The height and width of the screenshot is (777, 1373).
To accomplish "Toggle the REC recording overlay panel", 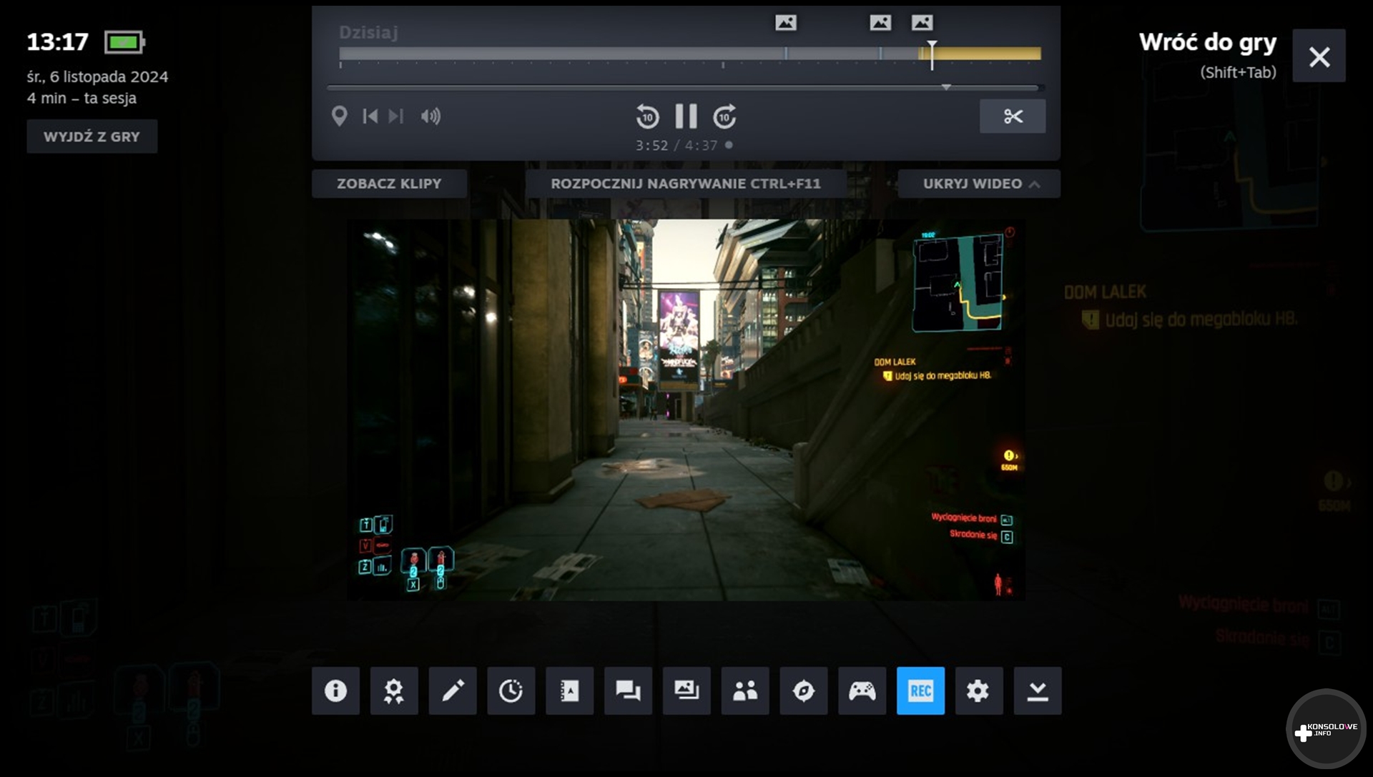I will 920,691.
